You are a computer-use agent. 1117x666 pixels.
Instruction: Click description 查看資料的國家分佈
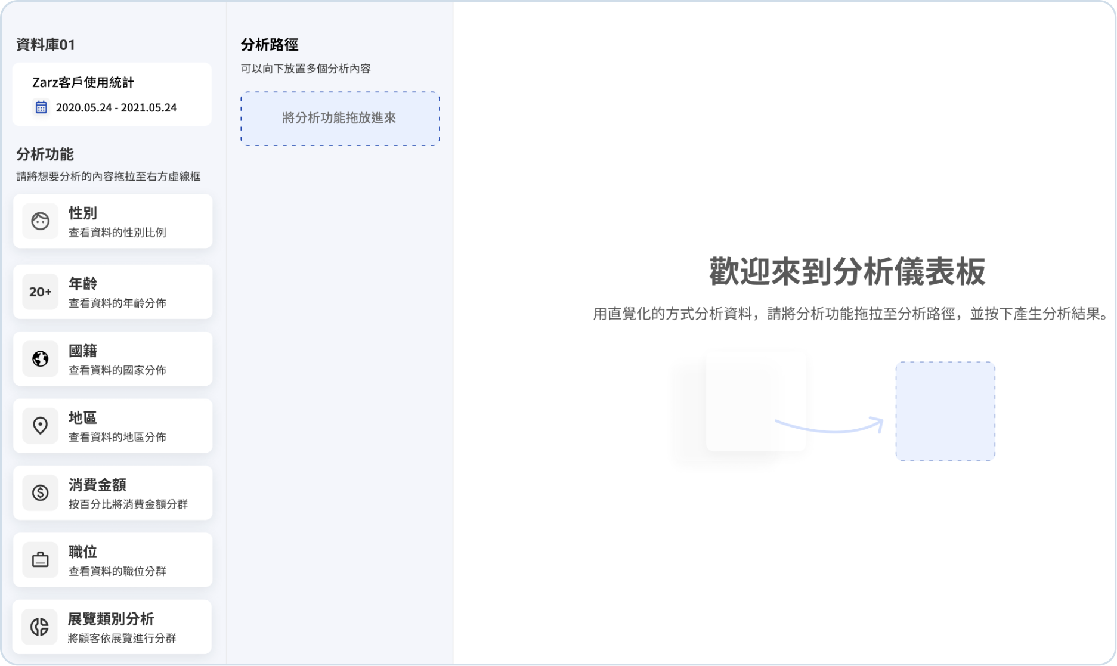(117, 370)
